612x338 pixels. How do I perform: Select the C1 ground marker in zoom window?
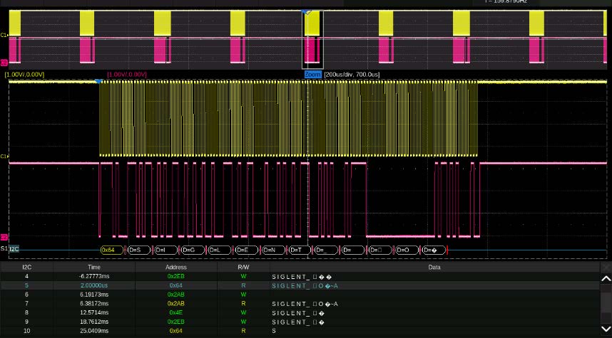(4, 156)
